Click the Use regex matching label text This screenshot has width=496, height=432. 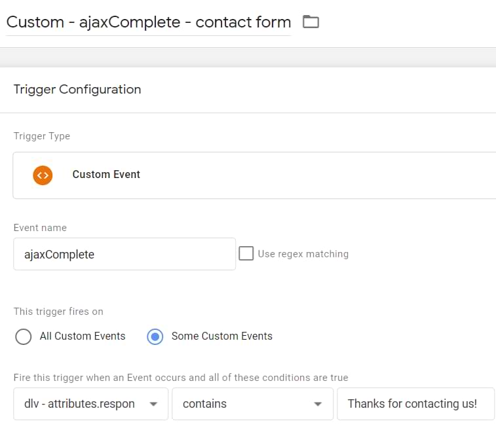(303, 254)
